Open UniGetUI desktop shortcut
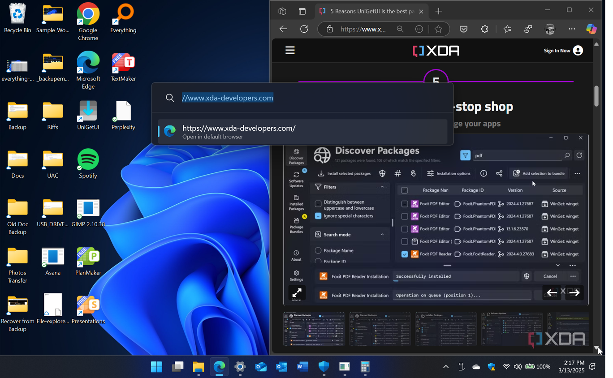Viewport: 613px width, 378px height. (88, 115)
